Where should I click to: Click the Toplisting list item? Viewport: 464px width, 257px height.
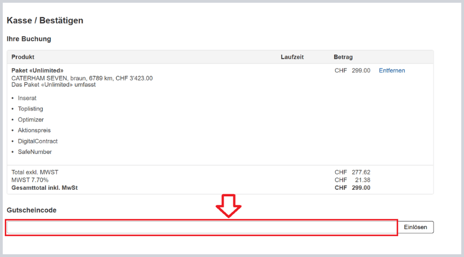click(x=30, y=109)
